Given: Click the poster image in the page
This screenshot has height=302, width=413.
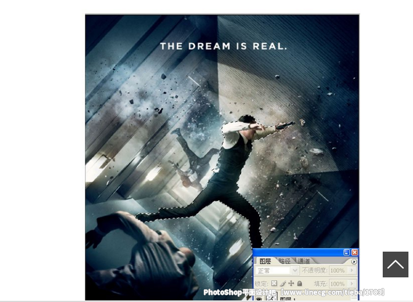Looking at the screenshot, I should pos(222,157).
